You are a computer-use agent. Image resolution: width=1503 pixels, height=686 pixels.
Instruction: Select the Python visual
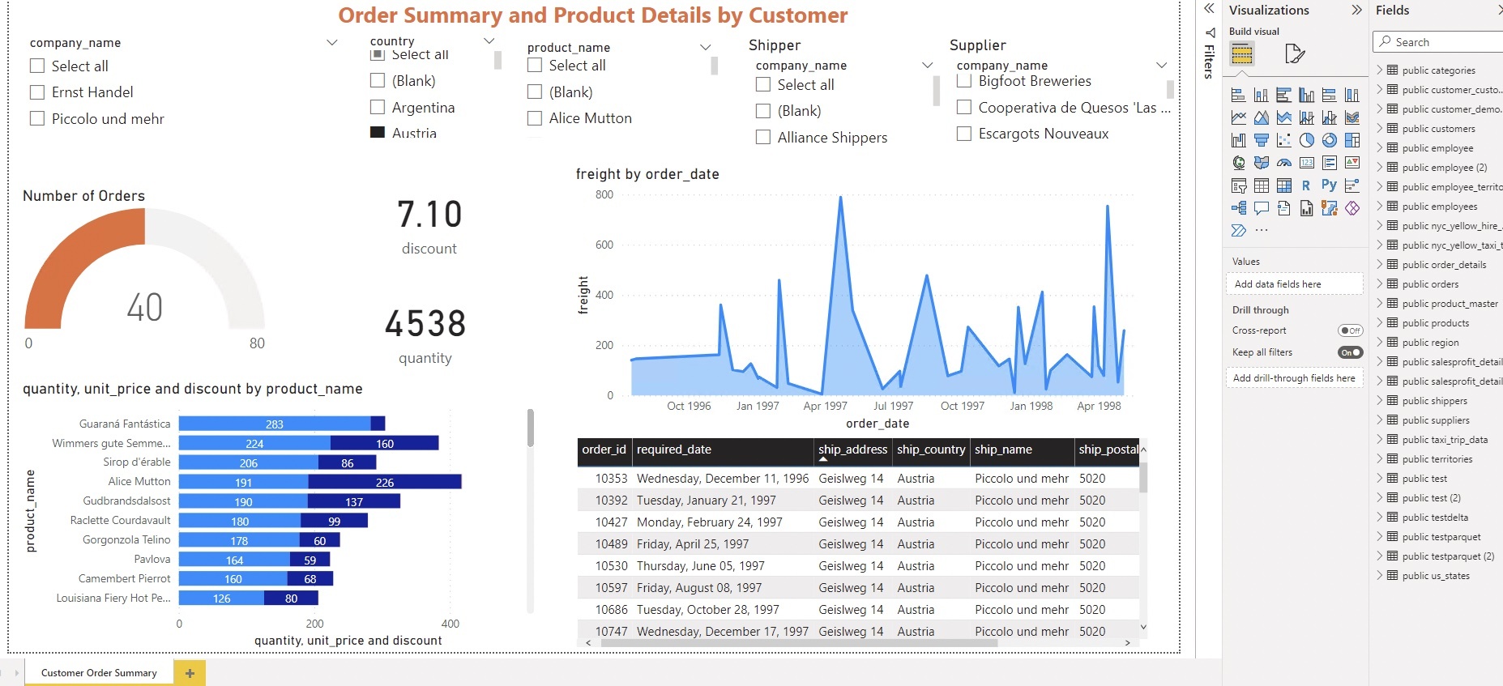tap(1329, 185)
